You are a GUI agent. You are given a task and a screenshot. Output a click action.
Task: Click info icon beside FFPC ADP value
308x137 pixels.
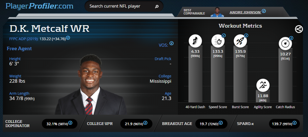coord(68,38)
